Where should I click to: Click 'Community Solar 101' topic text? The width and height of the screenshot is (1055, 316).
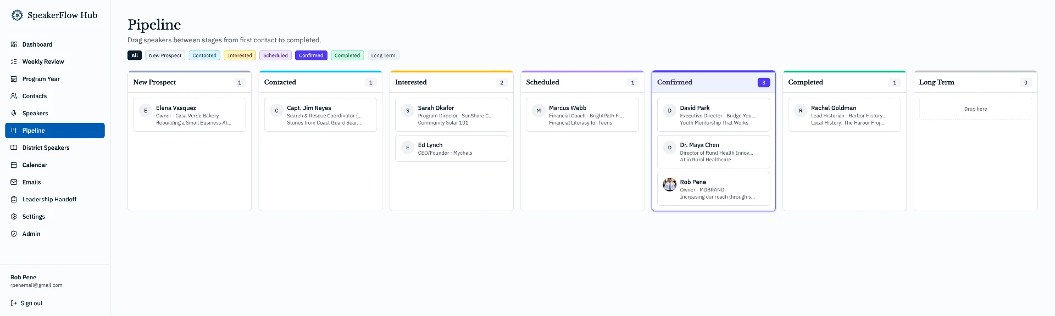(x=443, y=123)
